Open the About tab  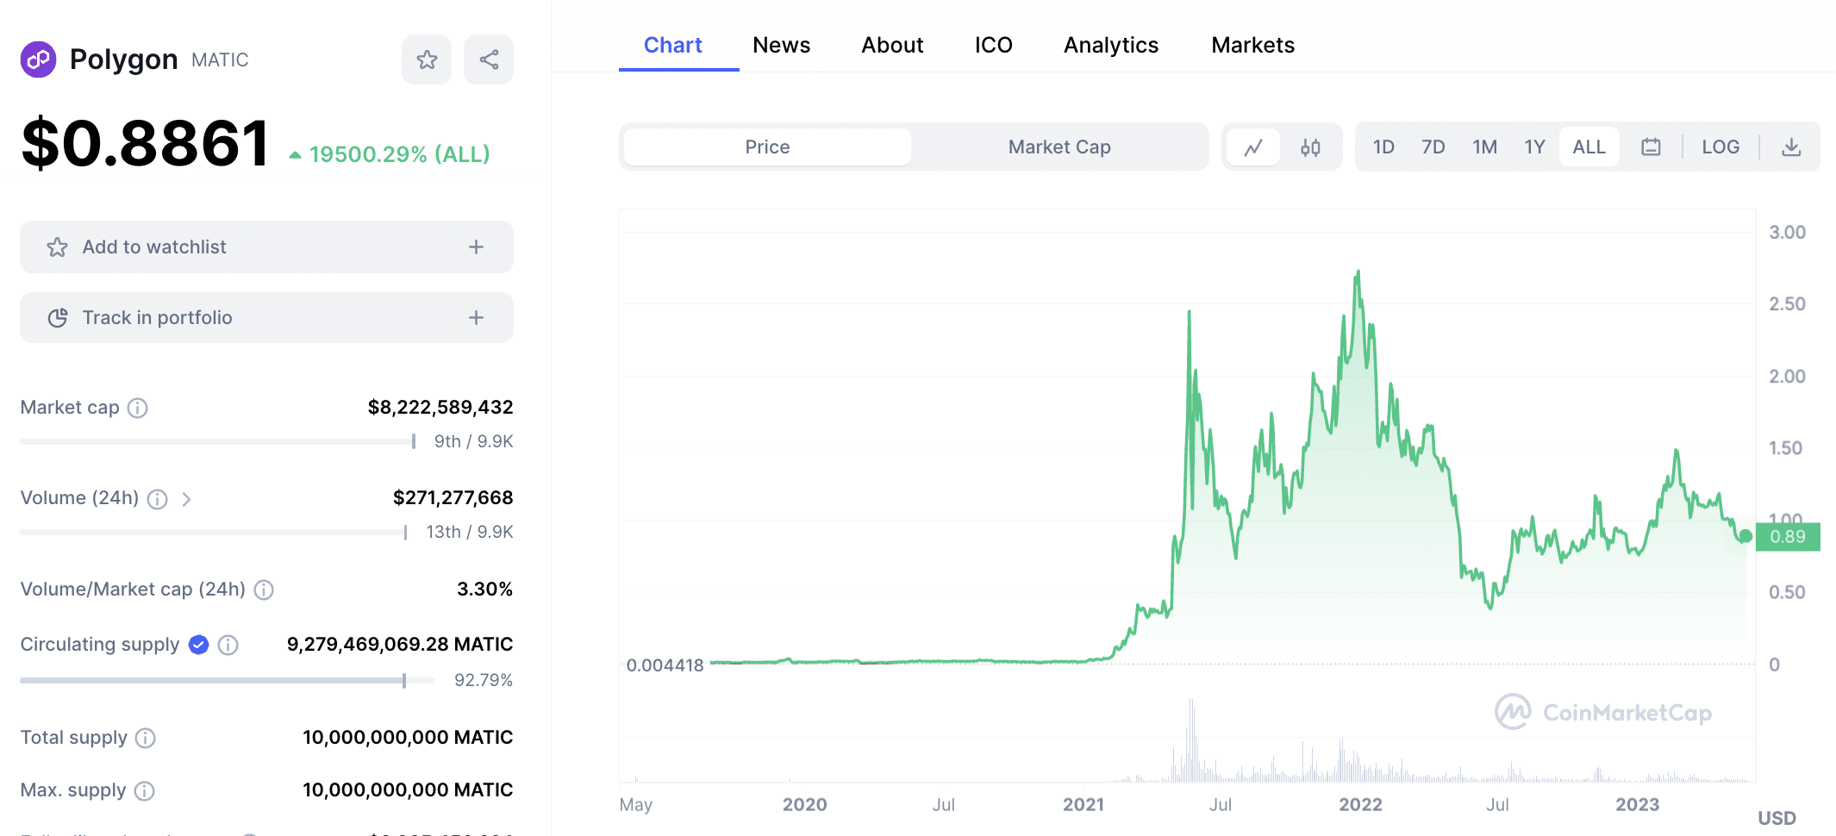point(892,46)
